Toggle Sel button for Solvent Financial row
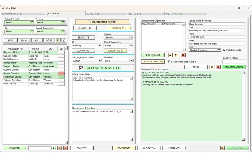This screenshot has height=157, width=252. (61, 73)
